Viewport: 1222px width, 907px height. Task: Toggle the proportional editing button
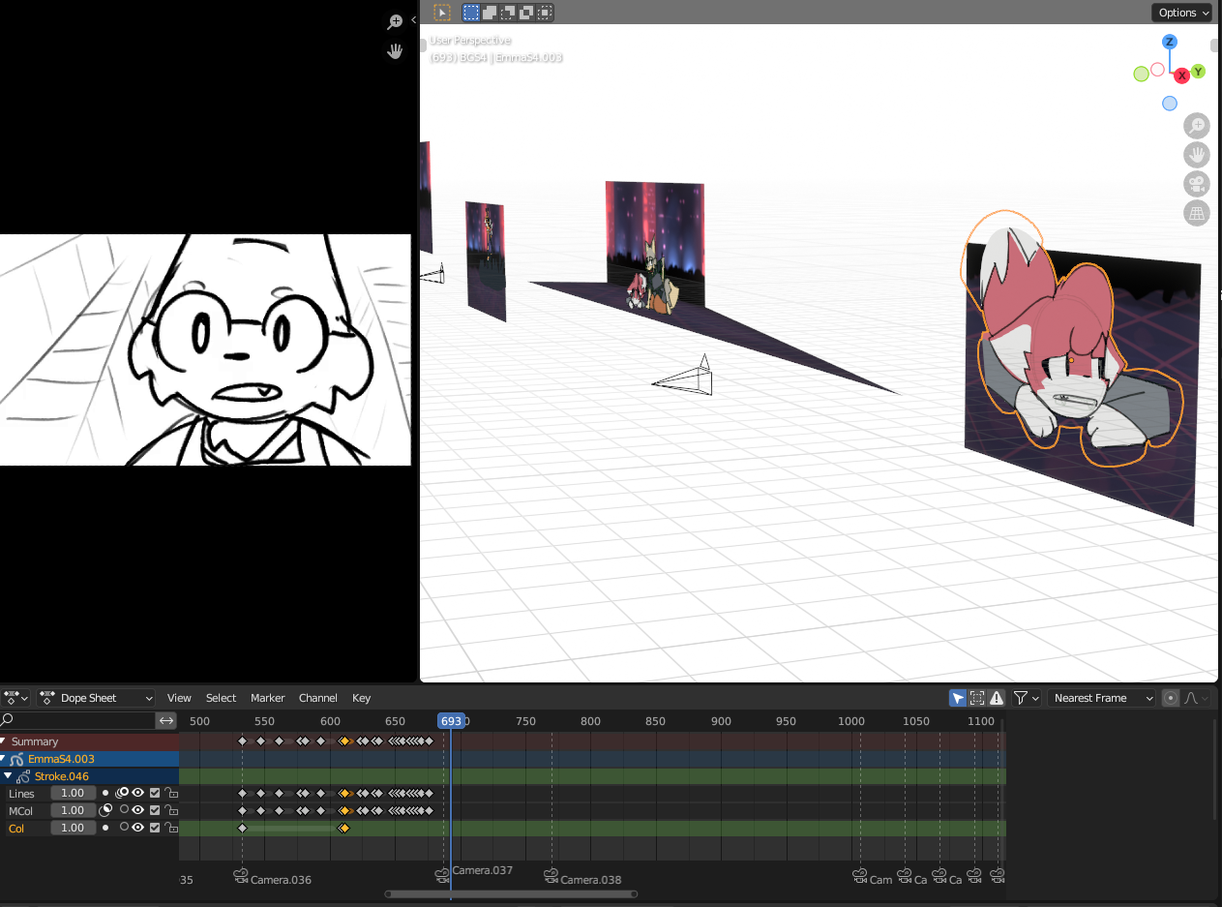[x=1170, y=698]
